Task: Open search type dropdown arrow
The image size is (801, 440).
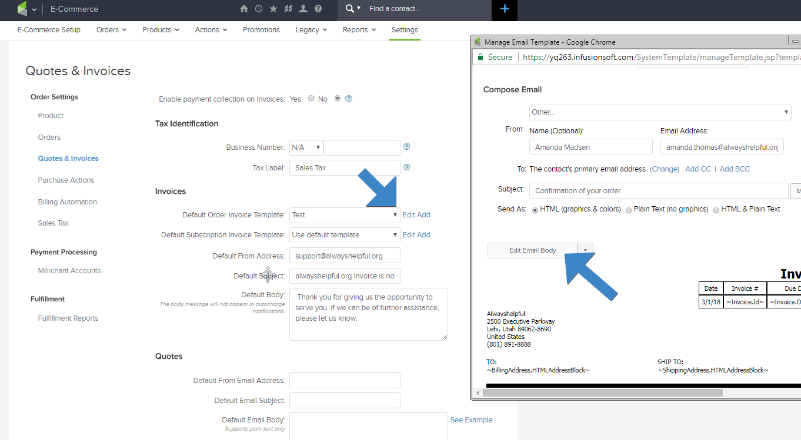Action: coord(359,8)
